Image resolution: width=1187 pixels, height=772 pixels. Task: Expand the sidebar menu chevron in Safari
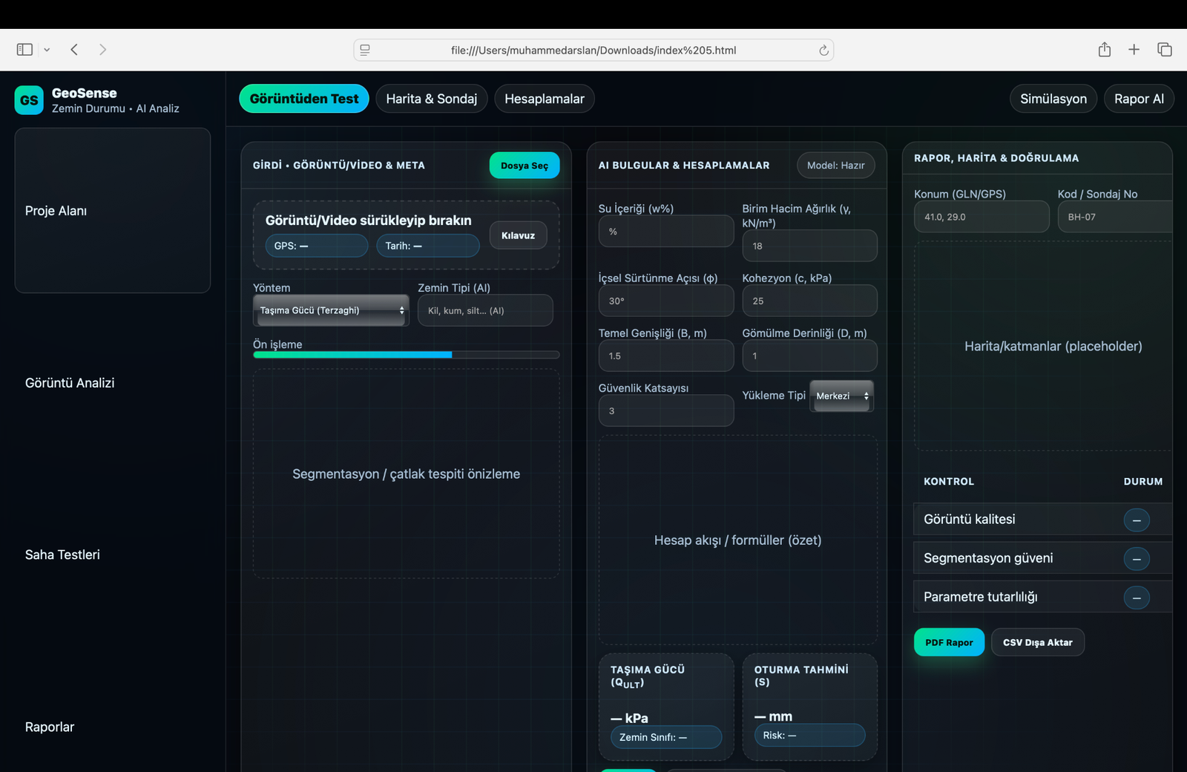click(x=47, y=50)
